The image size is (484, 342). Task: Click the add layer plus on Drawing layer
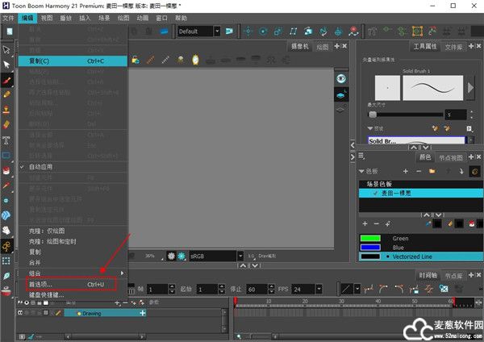point(143,312)
